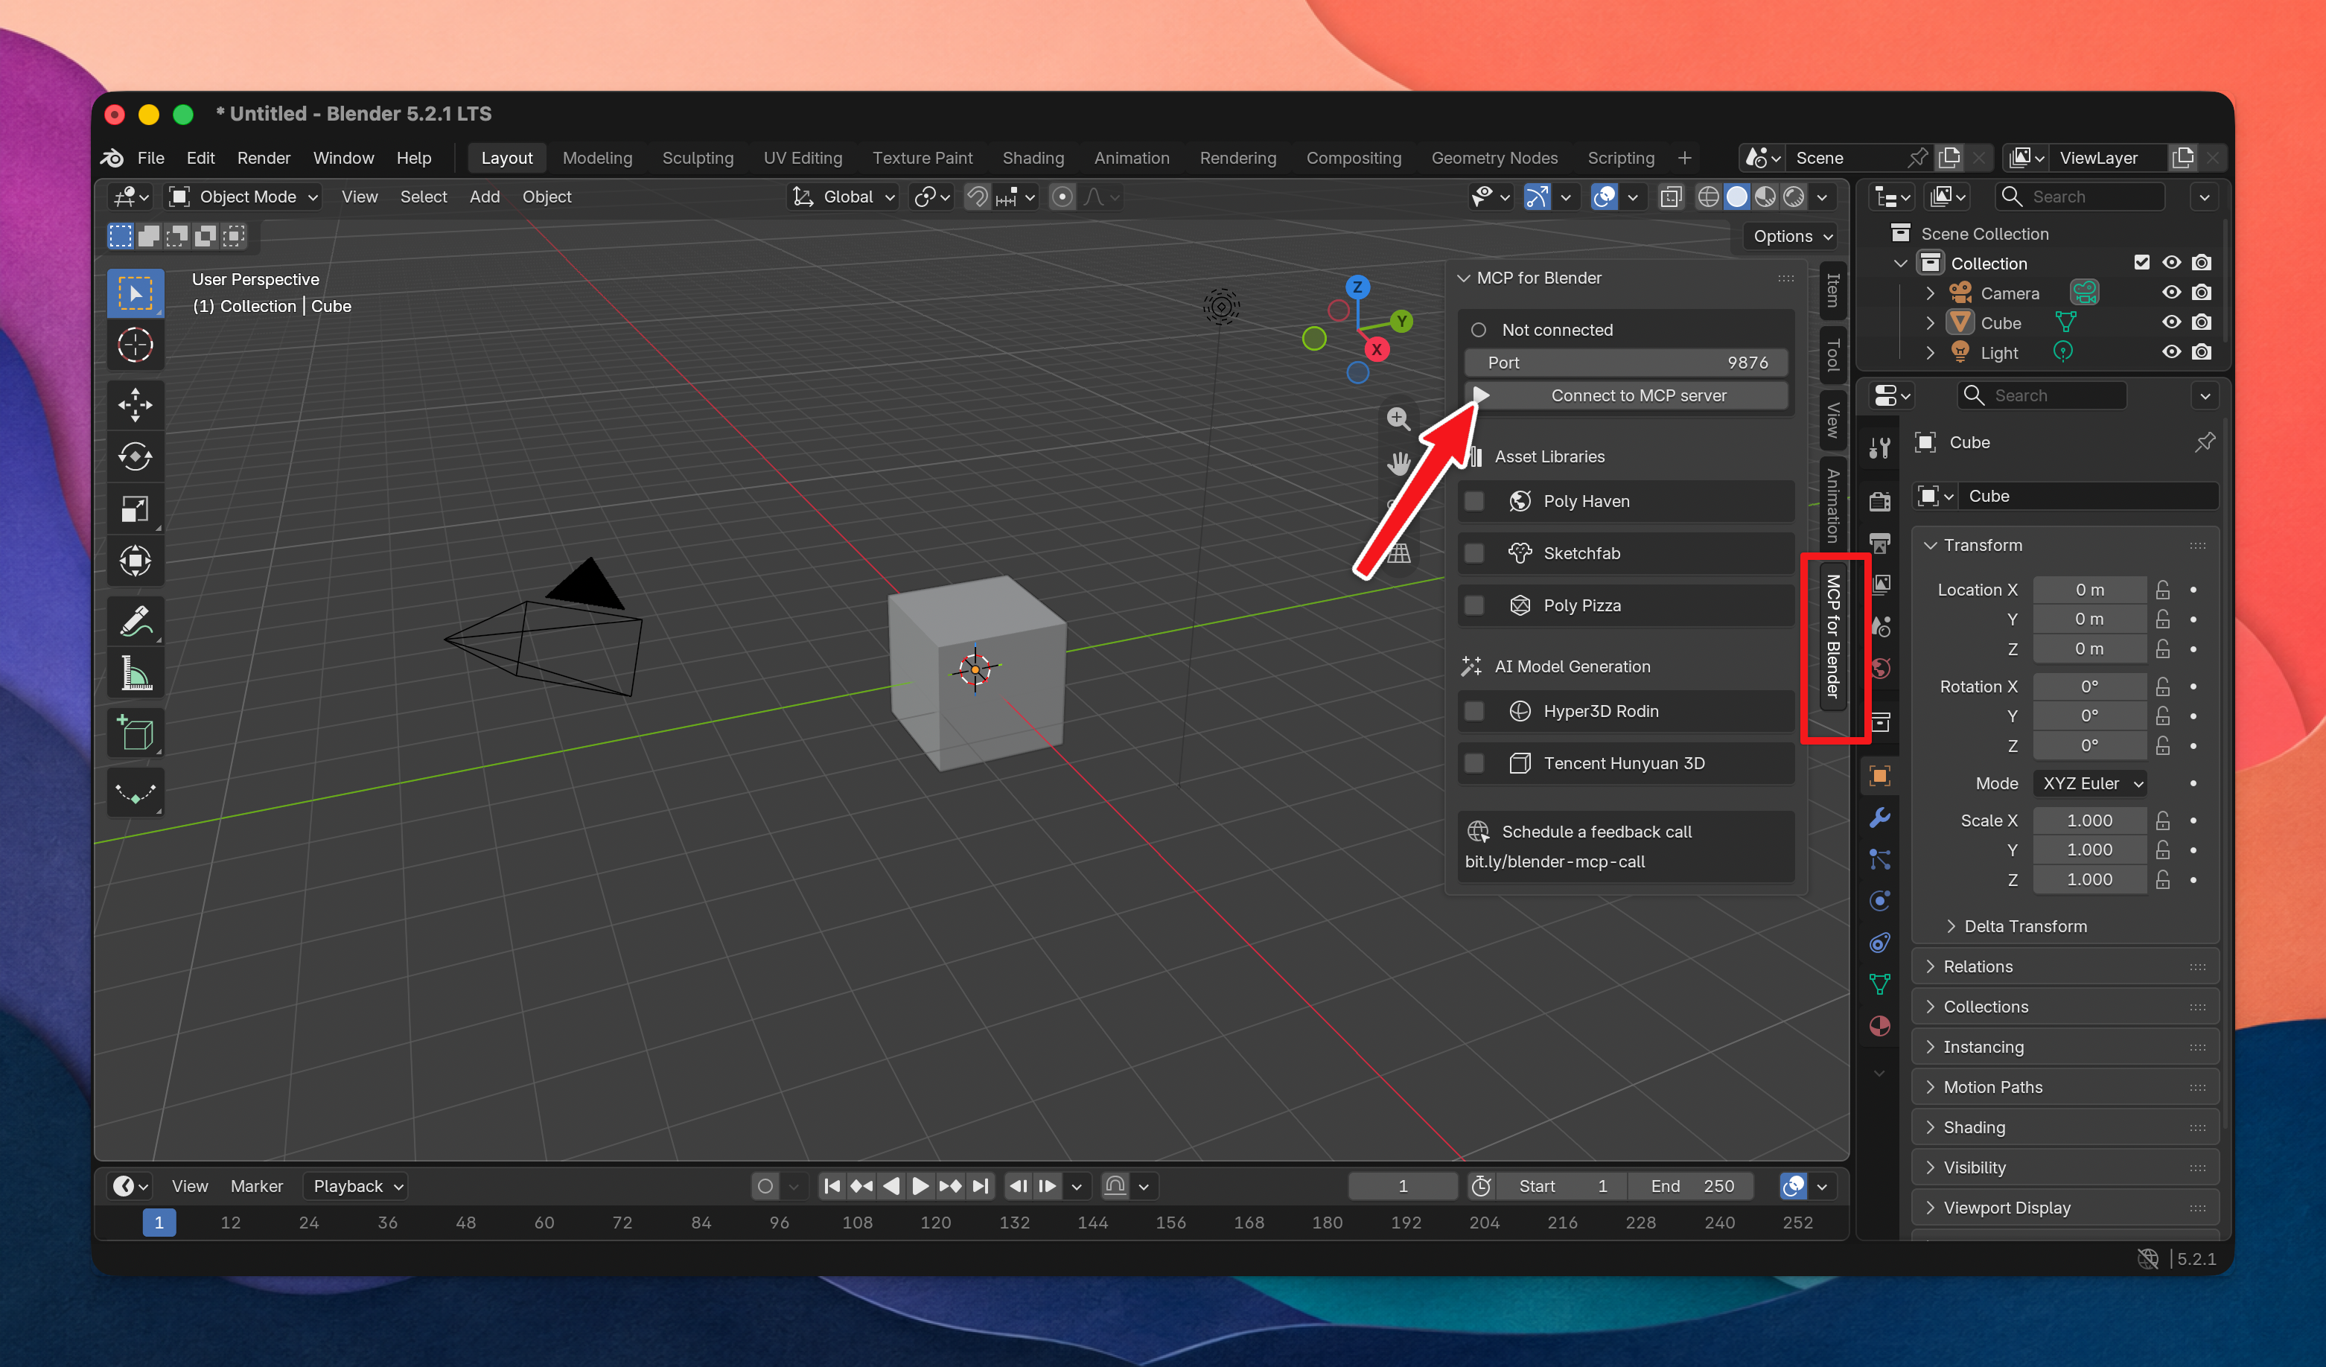
Task: Switch to the Sculpting workspace tab
Action: click(x=698, y=158)
